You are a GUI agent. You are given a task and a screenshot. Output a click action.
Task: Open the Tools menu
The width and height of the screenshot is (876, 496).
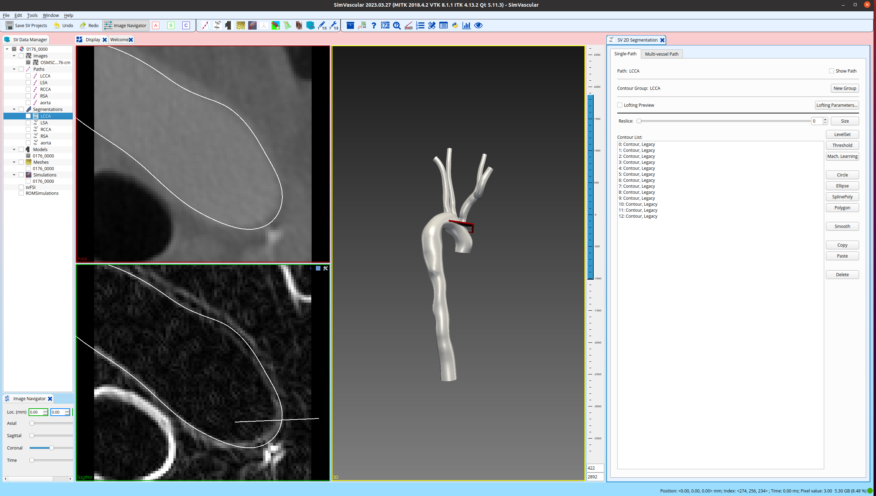tap(32, 15)
